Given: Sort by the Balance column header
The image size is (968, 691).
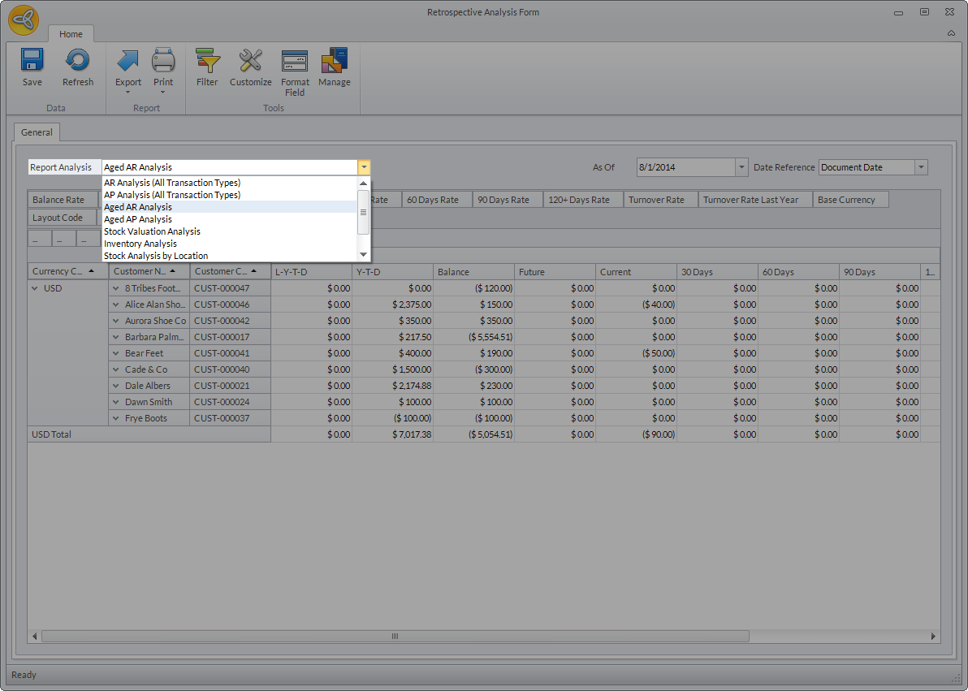Looking at the screenshot, I should coord(473,272).
